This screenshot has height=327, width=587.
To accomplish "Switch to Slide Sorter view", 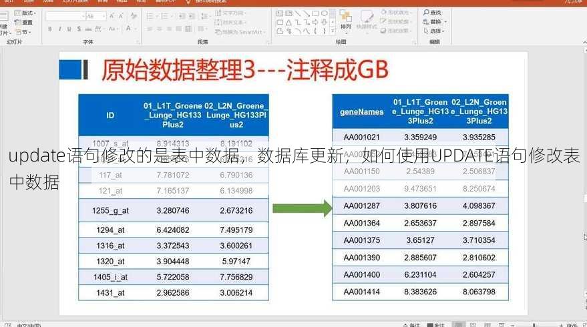I will tap(473, 325).
